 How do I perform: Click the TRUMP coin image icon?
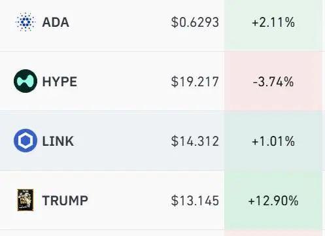pos(26,200)
